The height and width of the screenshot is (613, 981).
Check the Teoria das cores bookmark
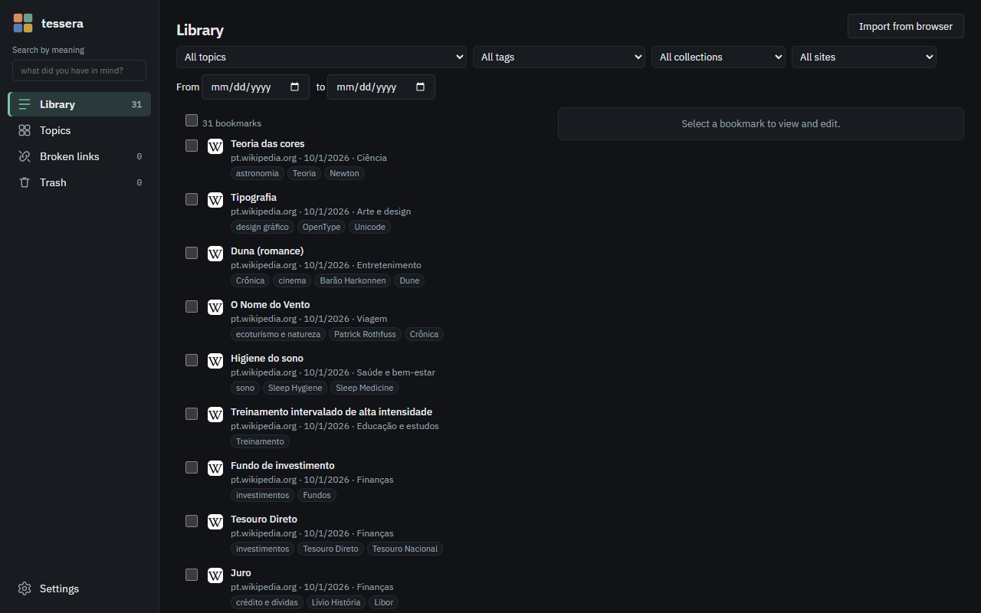coord(192,146)
